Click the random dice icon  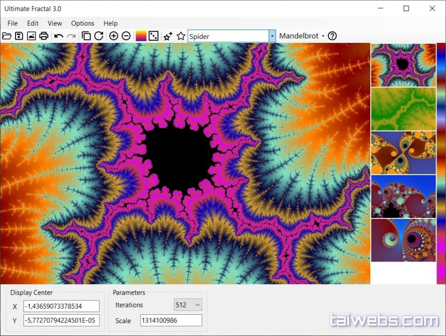tap(153, 36)
